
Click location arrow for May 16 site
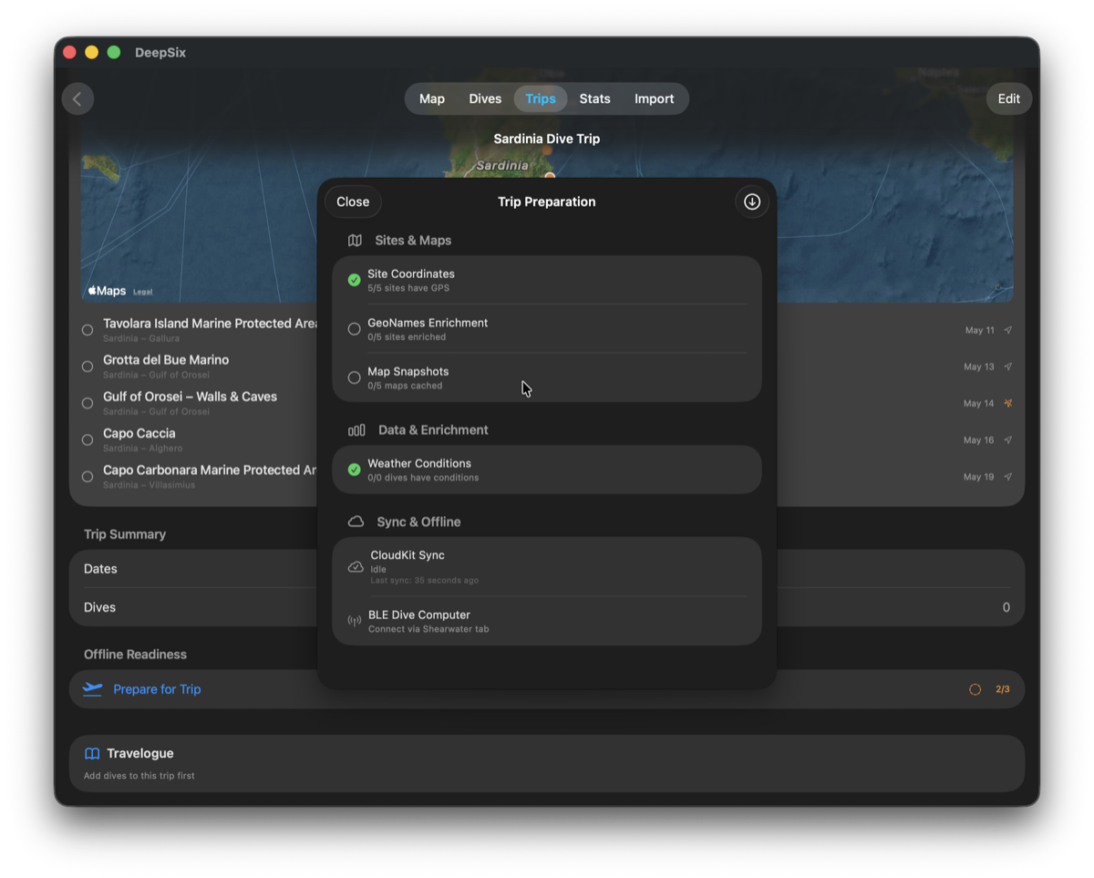coord(1008,439)
